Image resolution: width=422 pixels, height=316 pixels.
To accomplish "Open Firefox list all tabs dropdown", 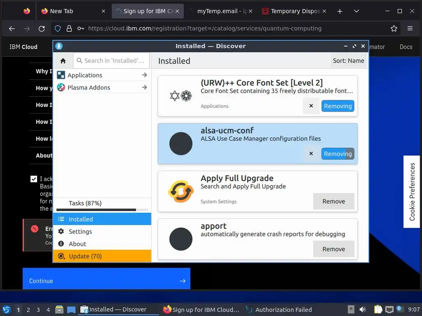I will pyautogui.click(x=356, y=11).
